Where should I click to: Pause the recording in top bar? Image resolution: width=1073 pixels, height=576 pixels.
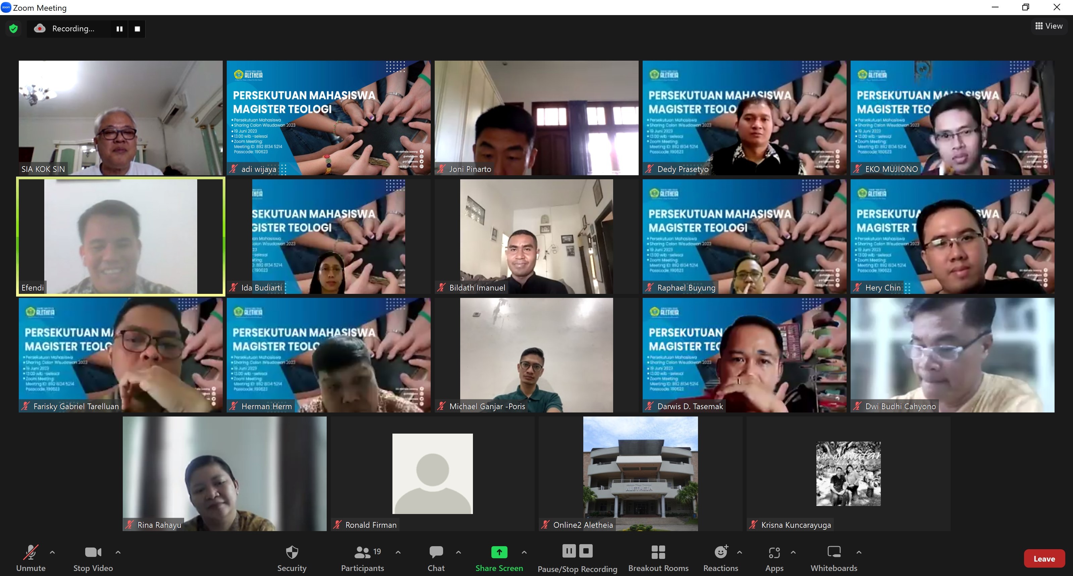[x=119, y=29]
